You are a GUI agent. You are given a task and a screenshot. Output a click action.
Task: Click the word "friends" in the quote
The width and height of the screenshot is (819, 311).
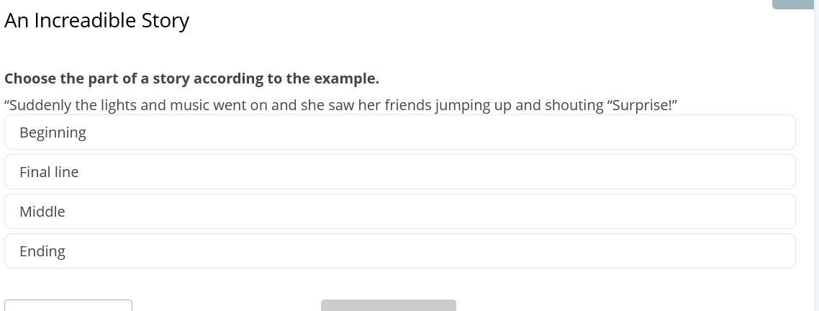coord(407,105)
